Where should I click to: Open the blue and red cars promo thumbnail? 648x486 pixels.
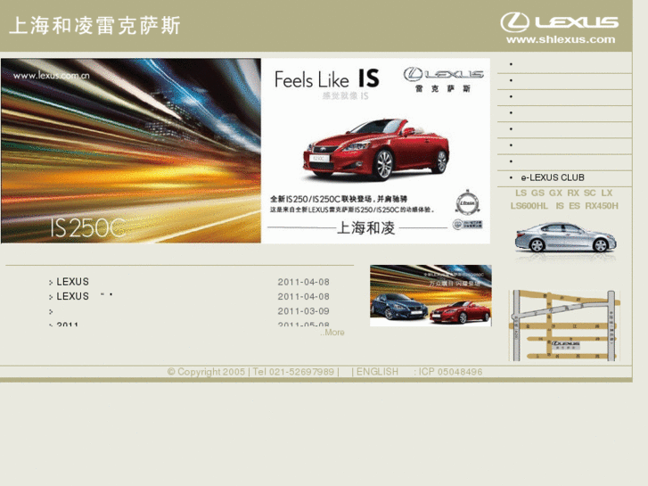click(x=431, y=295)
